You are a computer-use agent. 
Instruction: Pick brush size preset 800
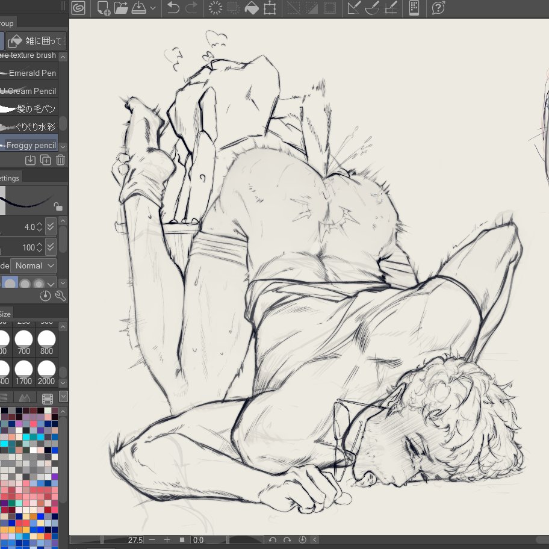(46, 342)
